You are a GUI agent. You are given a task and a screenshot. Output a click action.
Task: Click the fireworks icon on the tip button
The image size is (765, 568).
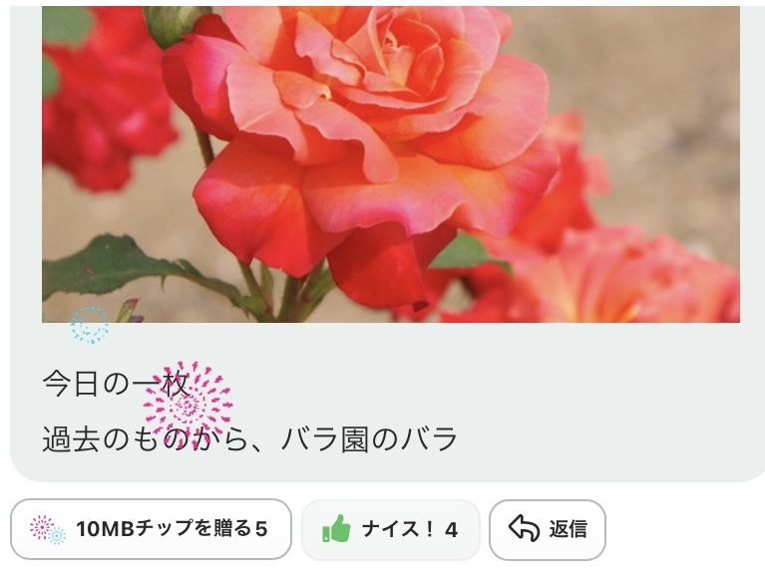click(x=48, y=529)
